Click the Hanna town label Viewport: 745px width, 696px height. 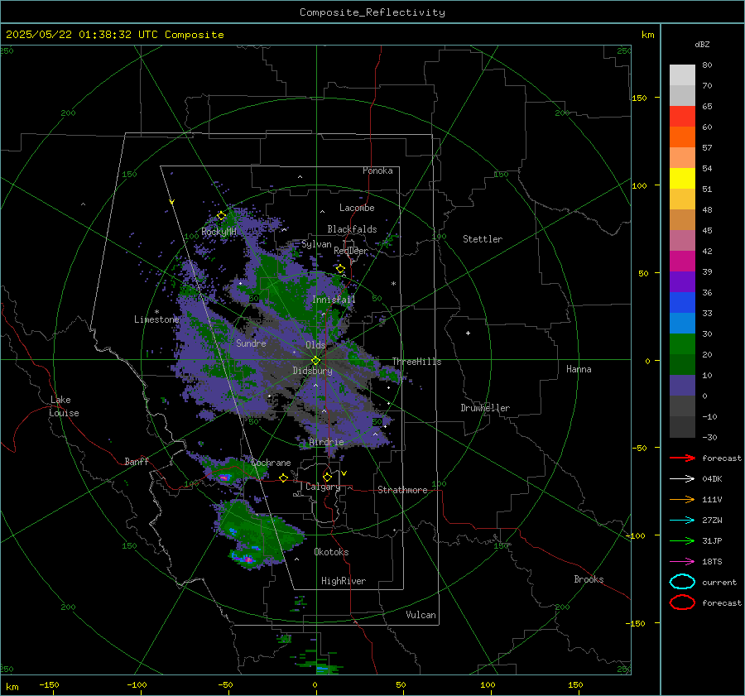coord(579,369)
